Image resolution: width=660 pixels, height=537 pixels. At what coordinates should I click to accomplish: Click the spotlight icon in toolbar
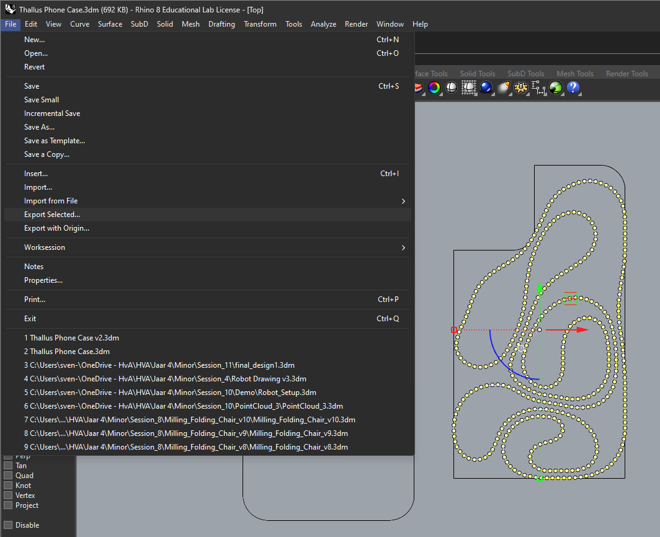pyautogui.click(x=504, y=87)
